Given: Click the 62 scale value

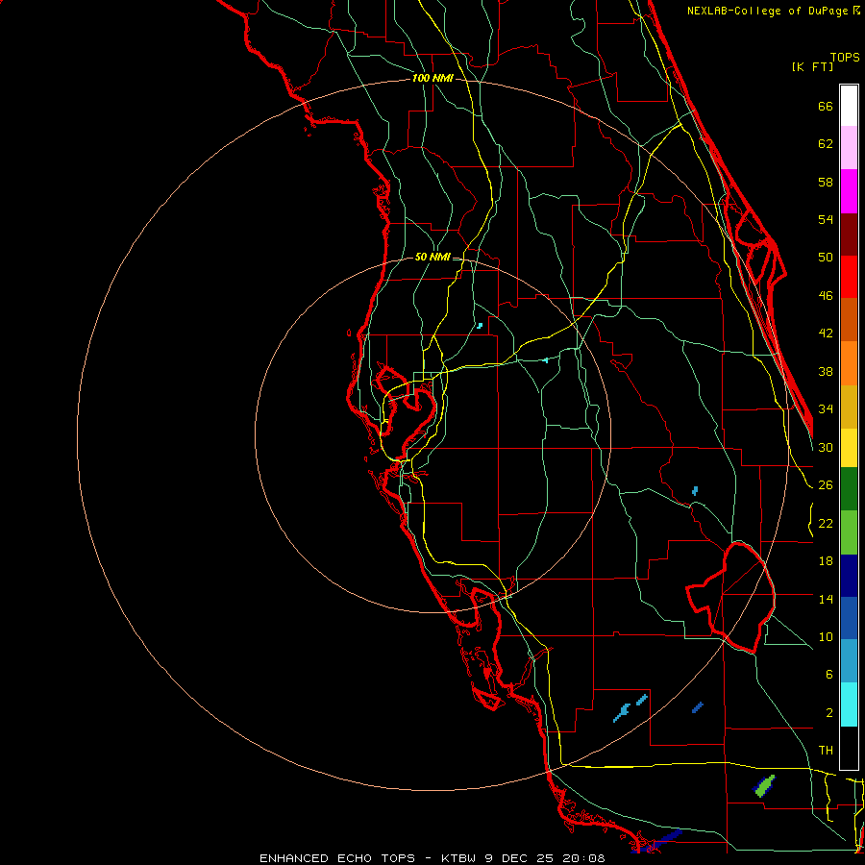Looking at the screenshot, I should [826, 144].
